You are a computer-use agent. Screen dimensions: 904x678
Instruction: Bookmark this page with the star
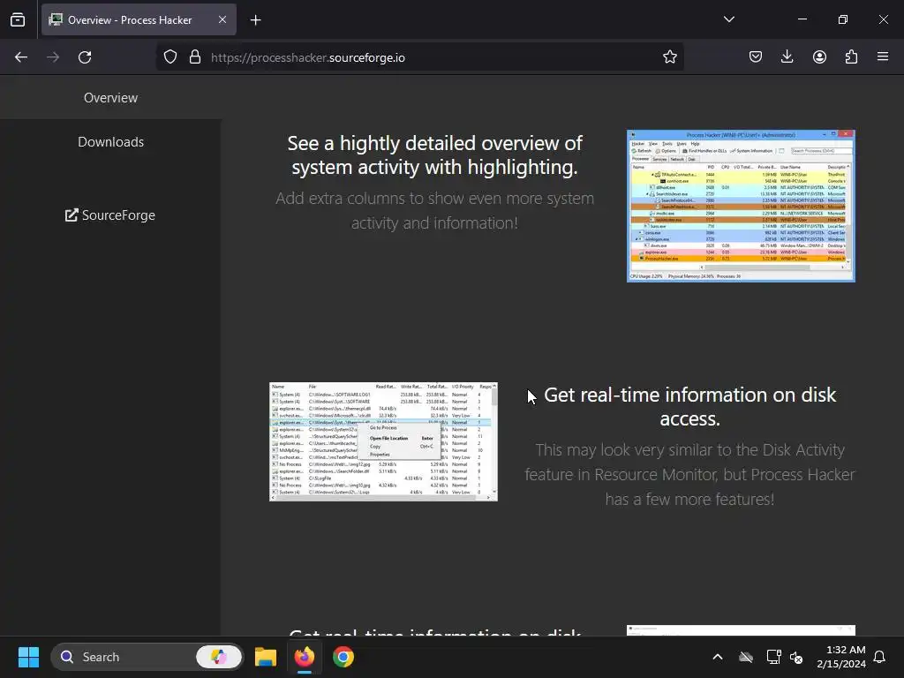pos(669,57)
